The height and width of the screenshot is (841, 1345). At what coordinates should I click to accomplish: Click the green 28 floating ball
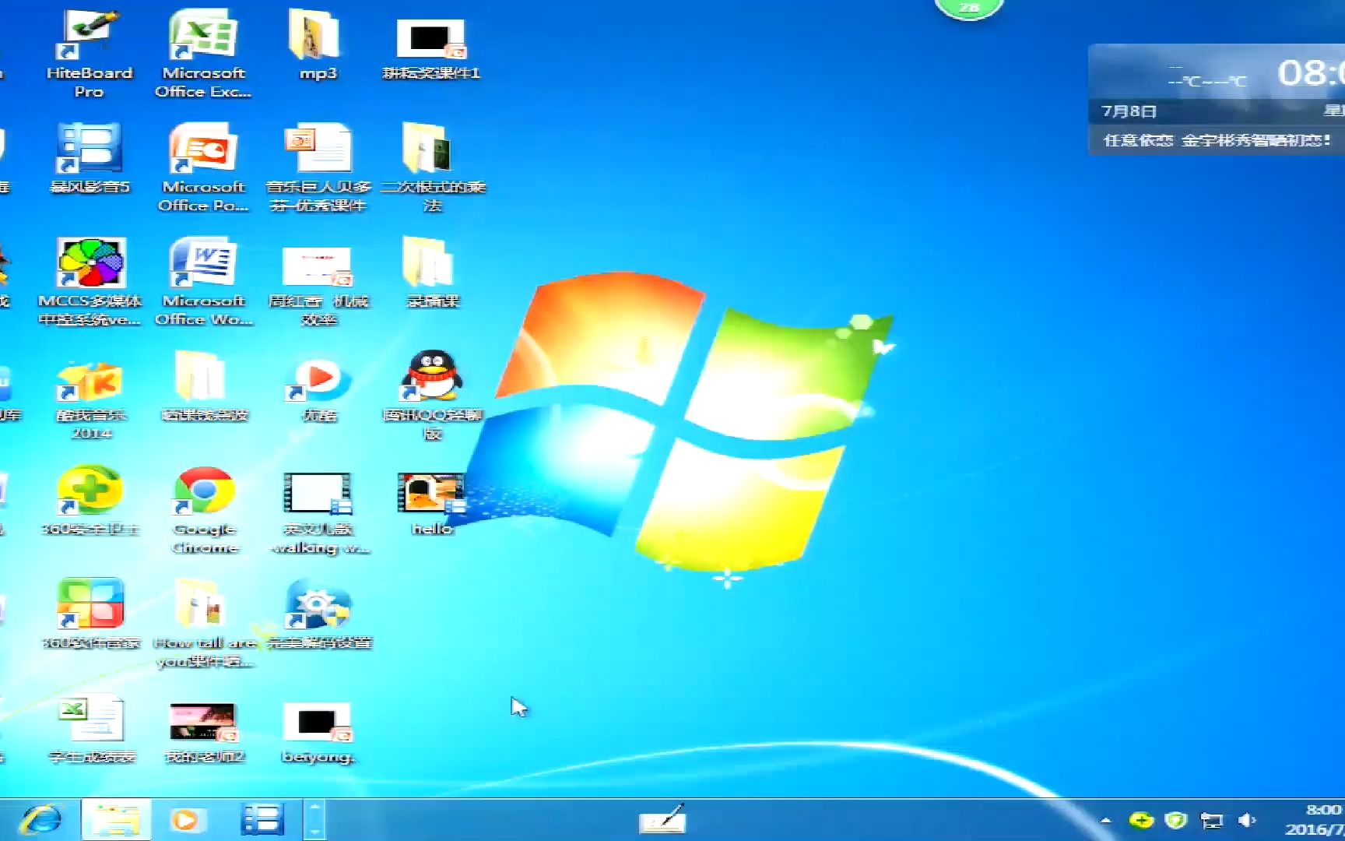(x=969, y=9)
